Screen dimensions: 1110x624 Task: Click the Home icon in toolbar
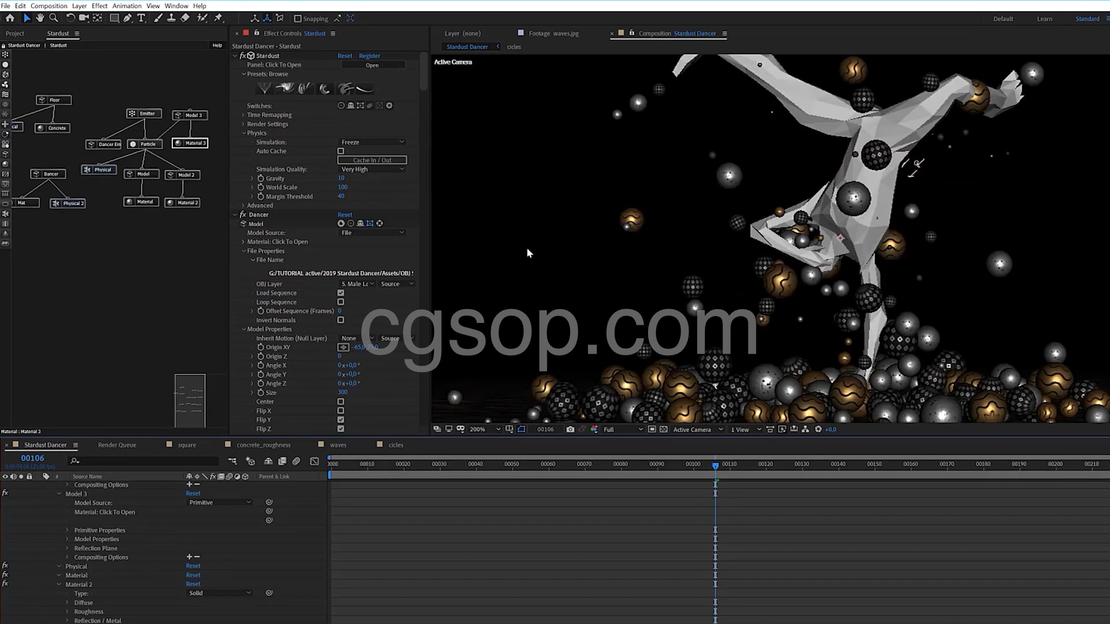point(10,18)
